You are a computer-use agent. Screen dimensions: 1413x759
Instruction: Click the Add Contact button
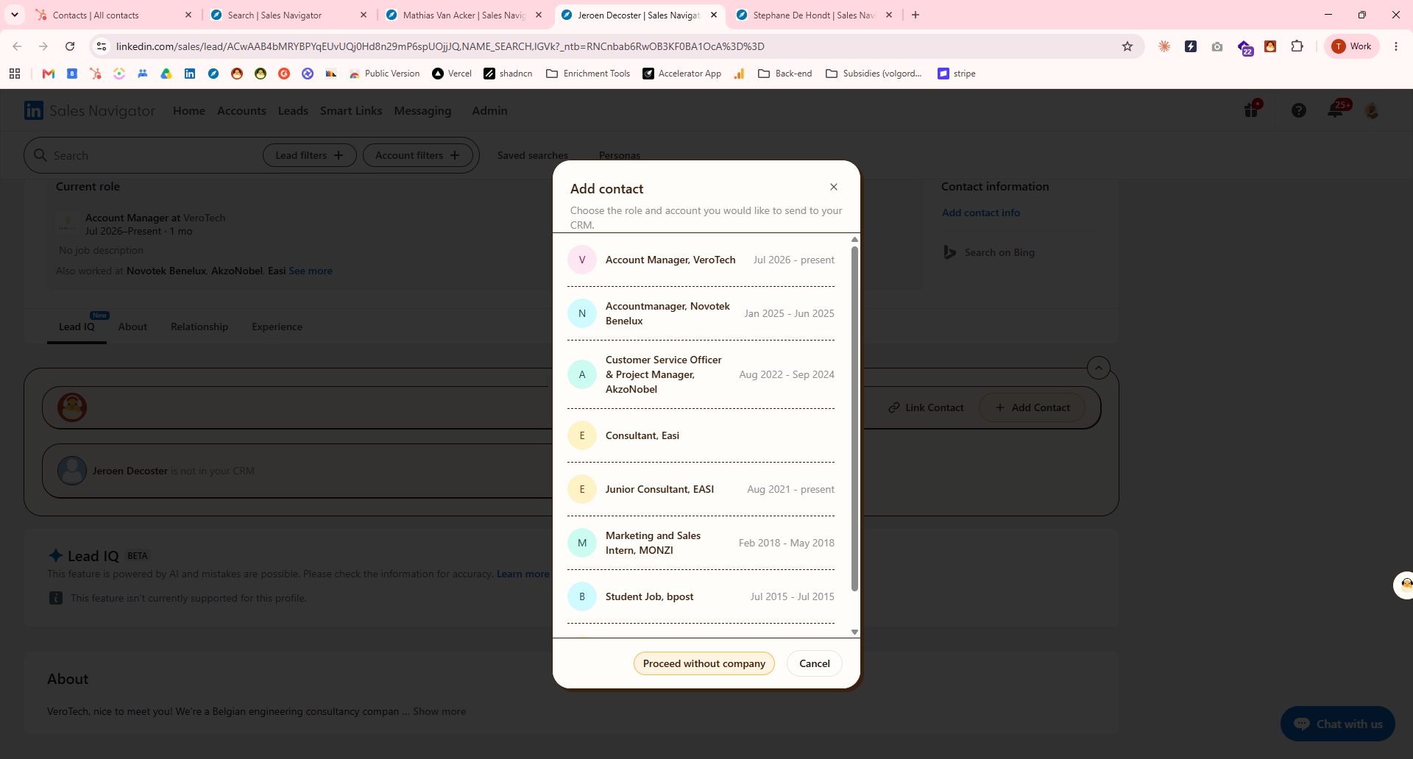click(1032, 407)
